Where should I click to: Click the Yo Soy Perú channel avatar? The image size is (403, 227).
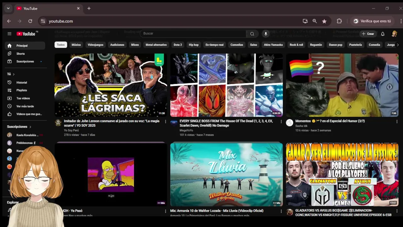[x=58, y=123]
